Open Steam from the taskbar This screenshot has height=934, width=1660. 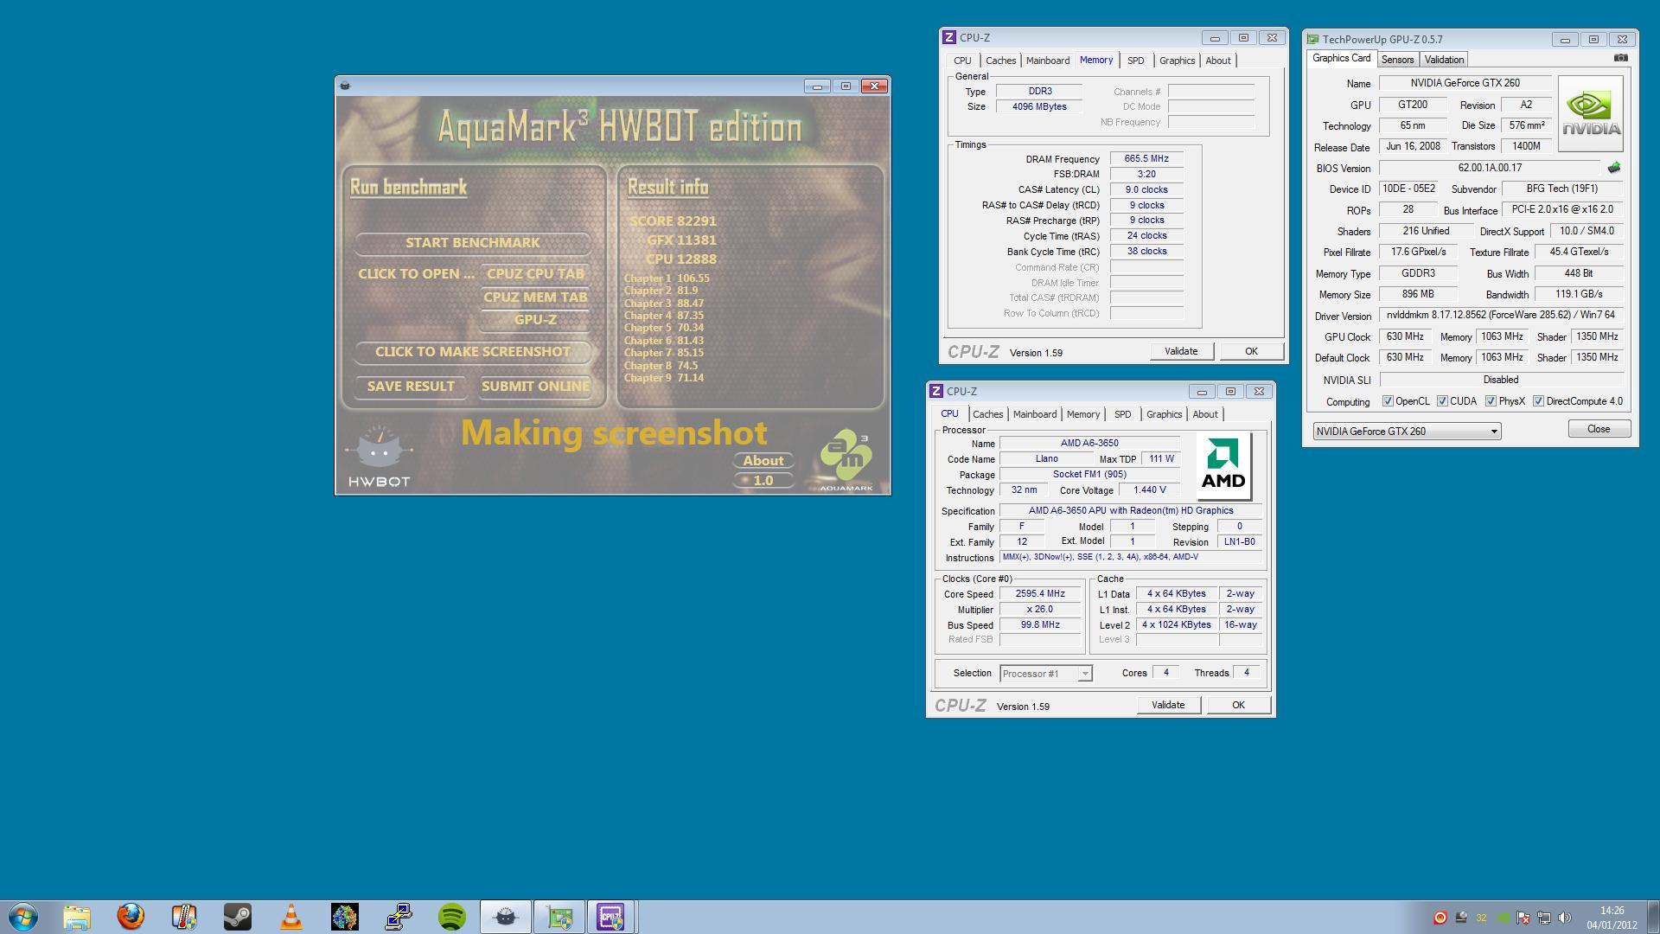[238, 917]
